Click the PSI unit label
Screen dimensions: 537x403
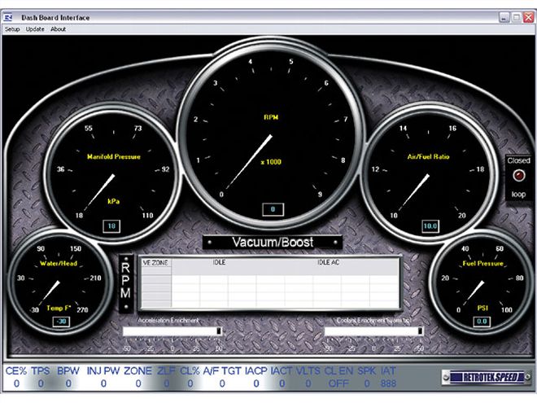482,308
